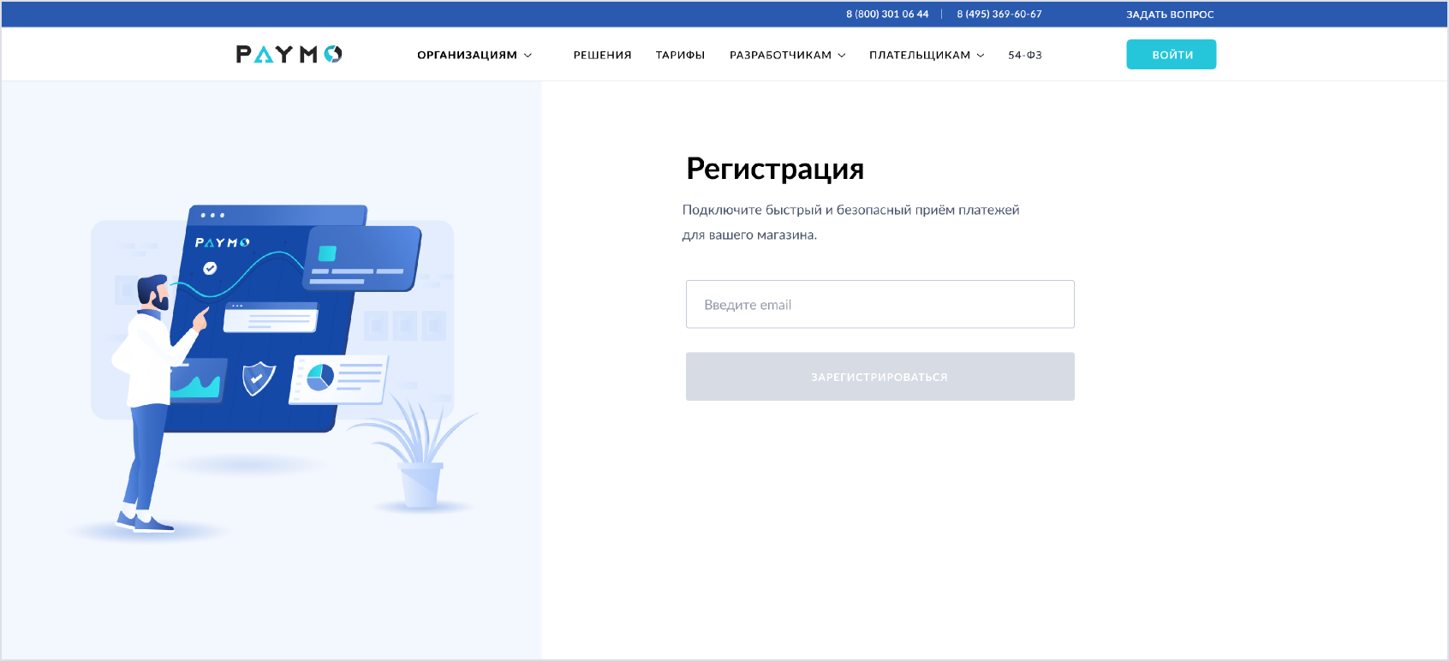Click the 8 (800) 301 06 44 phone number

887,15
